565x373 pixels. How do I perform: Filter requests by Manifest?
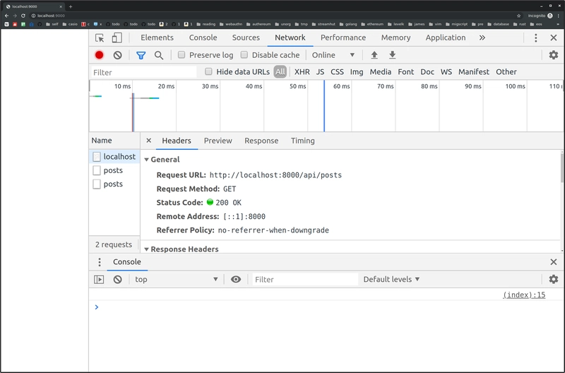tap(473, 72)
